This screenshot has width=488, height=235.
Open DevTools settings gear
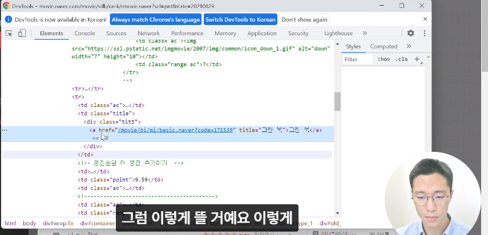(x=411, y=33)
